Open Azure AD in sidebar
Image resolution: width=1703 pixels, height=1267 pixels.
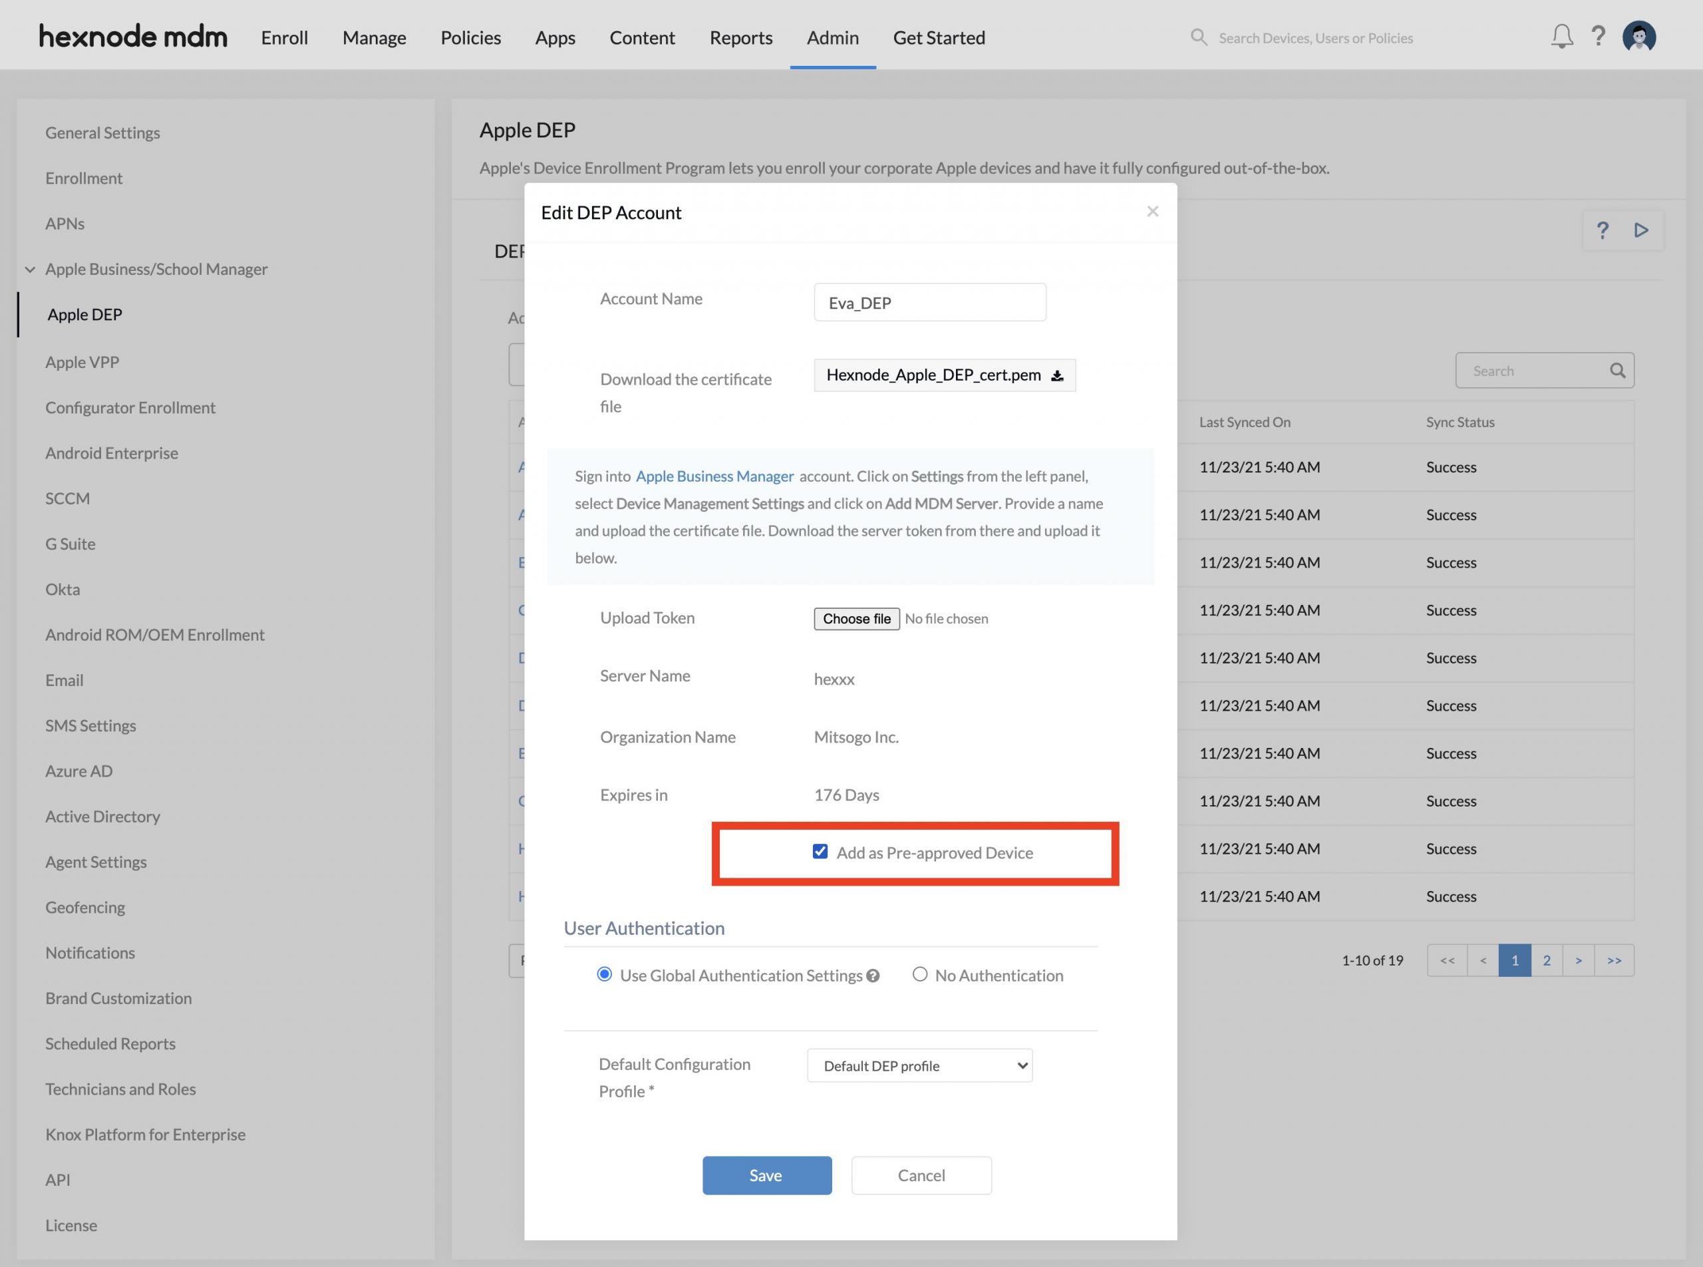click(79, 771)
